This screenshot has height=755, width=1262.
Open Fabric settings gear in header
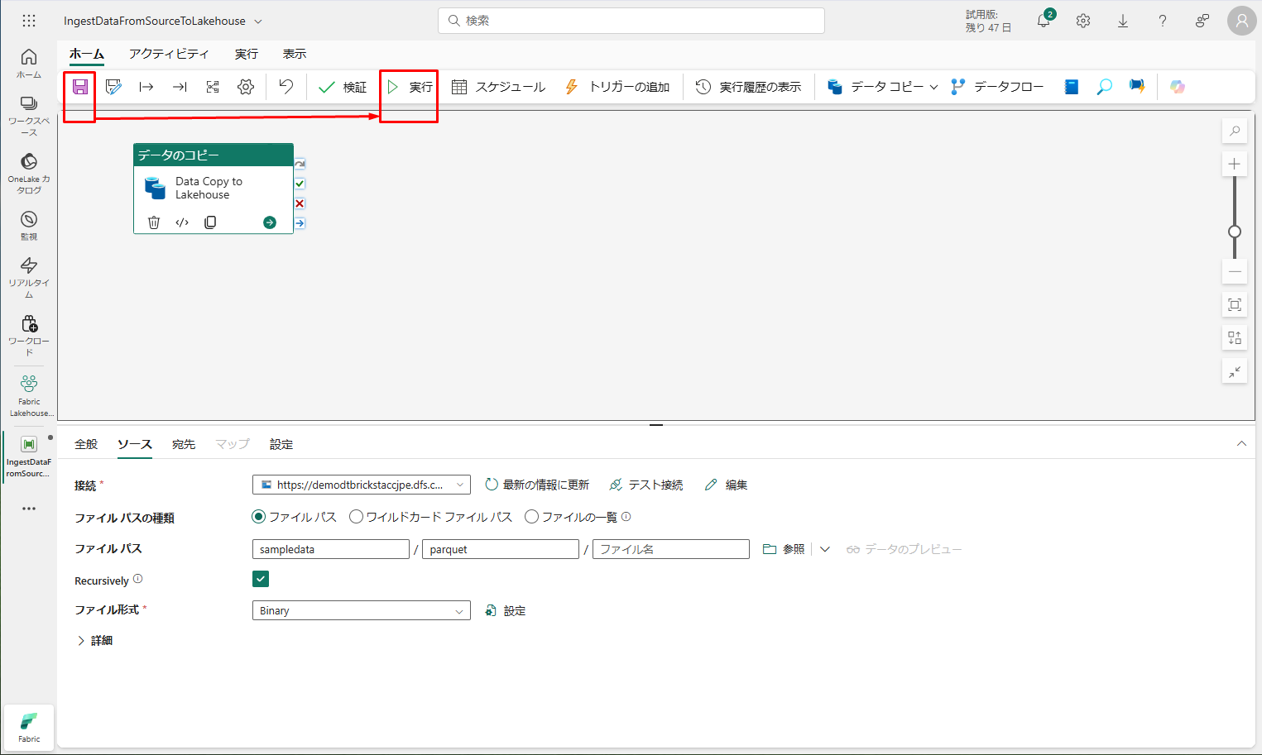pos(1083,21)
